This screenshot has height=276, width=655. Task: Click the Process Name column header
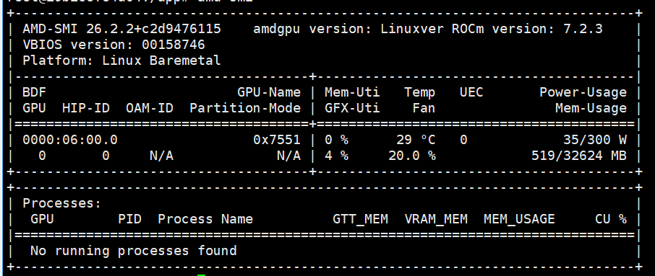205,219
